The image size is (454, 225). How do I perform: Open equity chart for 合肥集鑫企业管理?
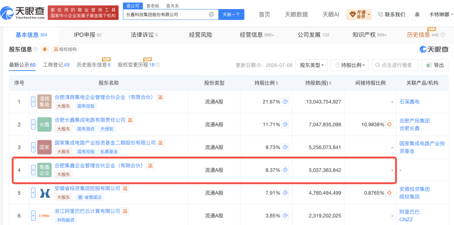click(150, 165)
